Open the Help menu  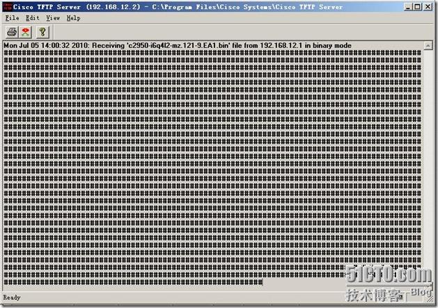coord(74,18)
